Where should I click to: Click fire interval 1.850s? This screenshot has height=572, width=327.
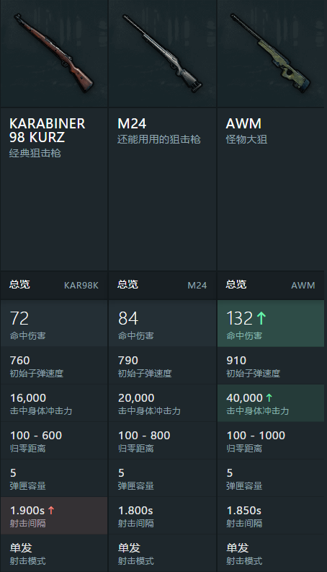point(244,511)
